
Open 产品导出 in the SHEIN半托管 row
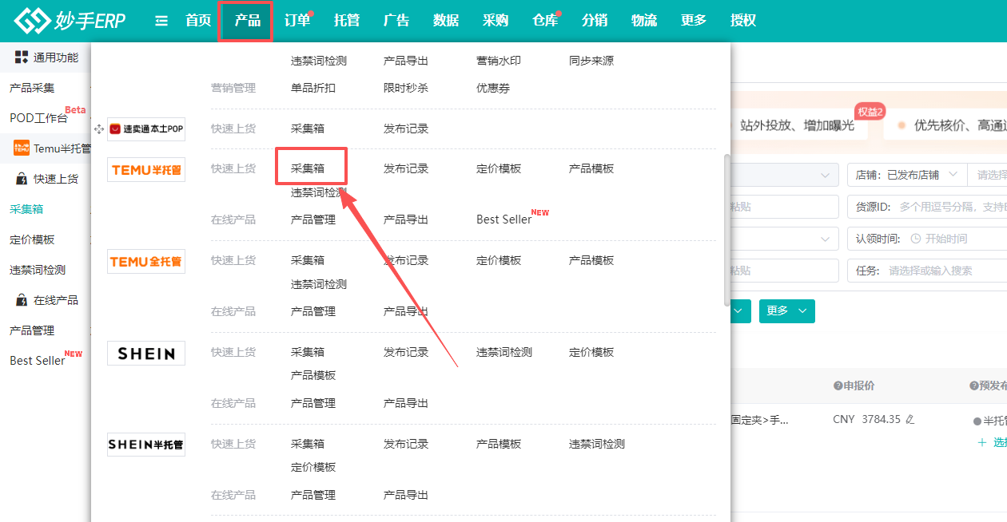[x=406, y=495]
